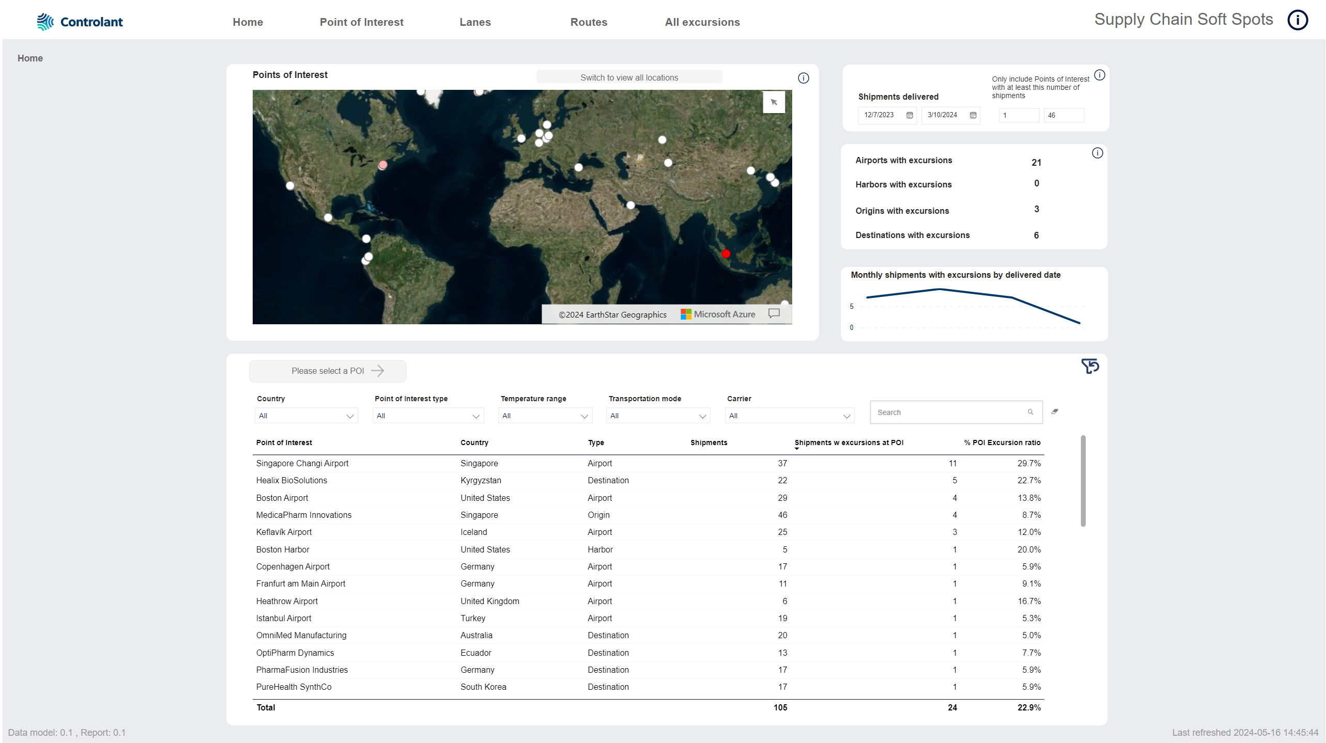Screen dimensions: 1326x743
Task: Select the Temperature range All dropdown
Action: (x=544, y=417)
